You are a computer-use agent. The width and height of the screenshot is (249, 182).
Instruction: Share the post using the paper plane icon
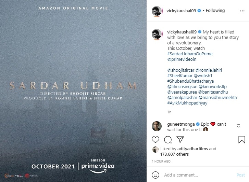tap(180, 140)
